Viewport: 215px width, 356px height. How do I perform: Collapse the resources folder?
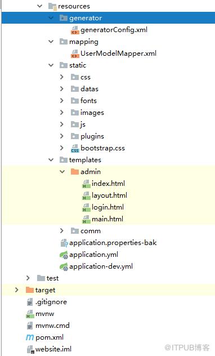pyautogui.click(x=40, y=6)
